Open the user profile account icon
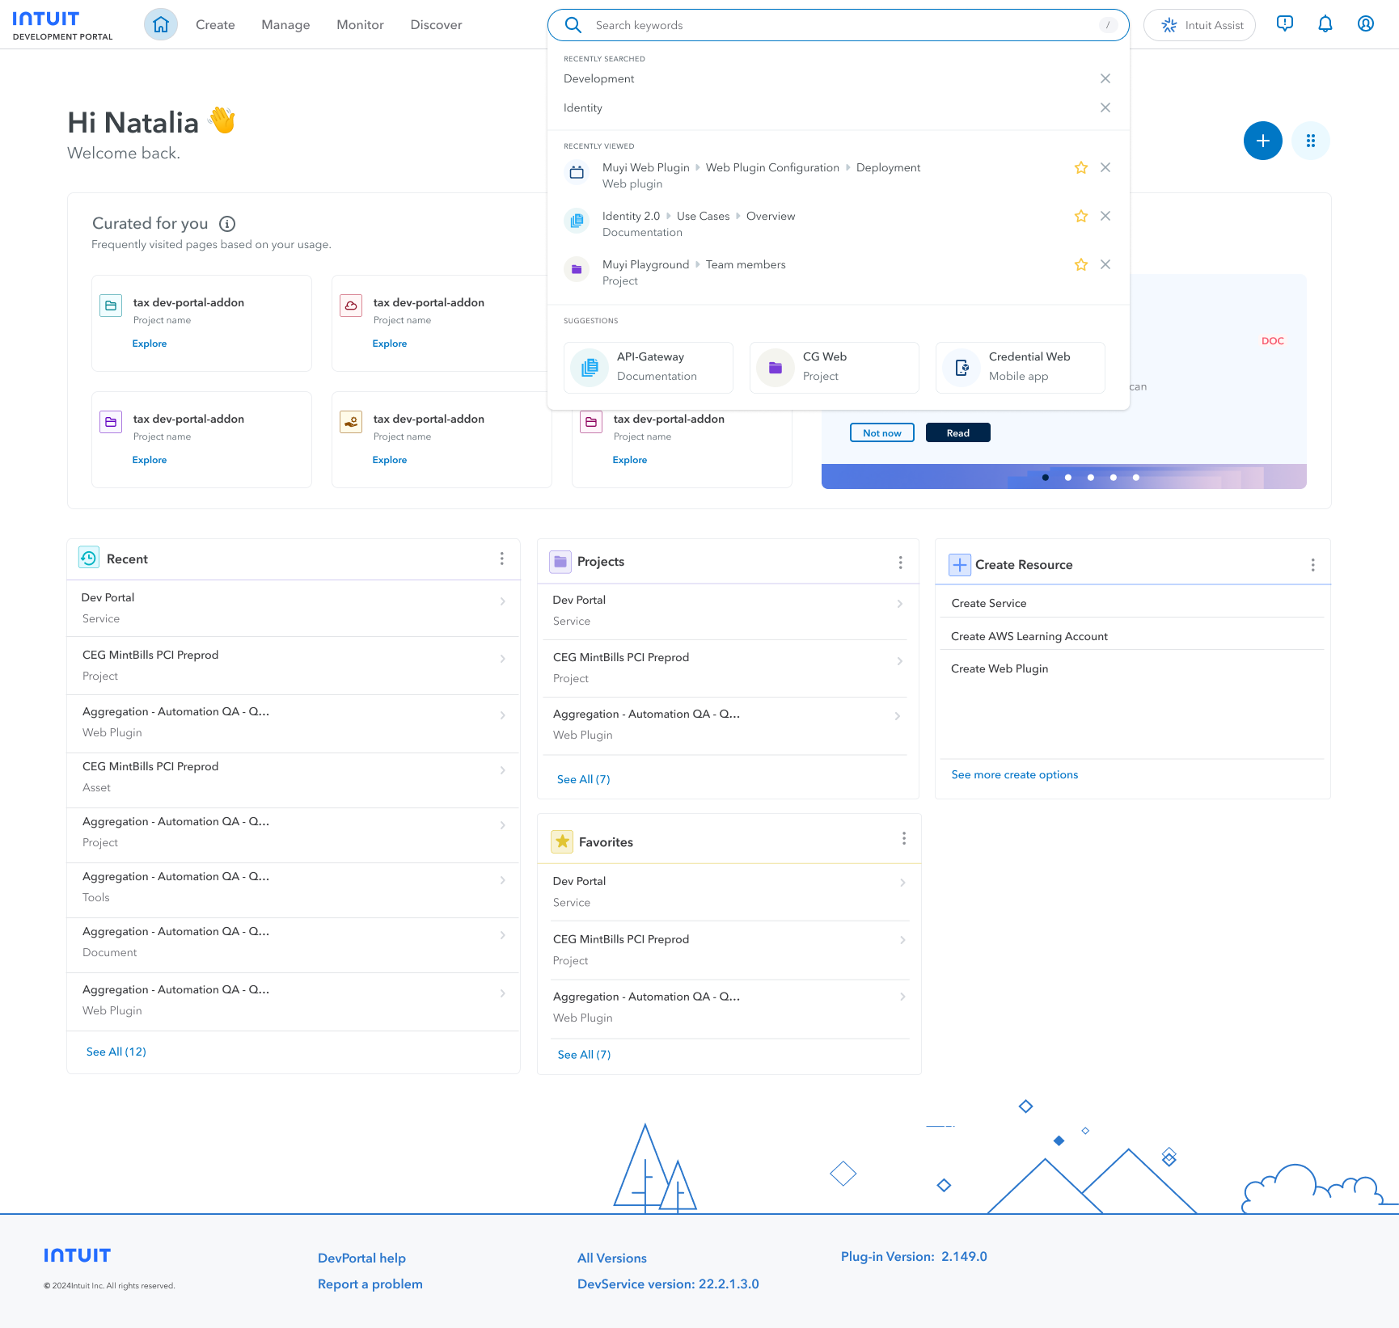Screen dimensions: 1399x1328 click(x=1365, y=24)
